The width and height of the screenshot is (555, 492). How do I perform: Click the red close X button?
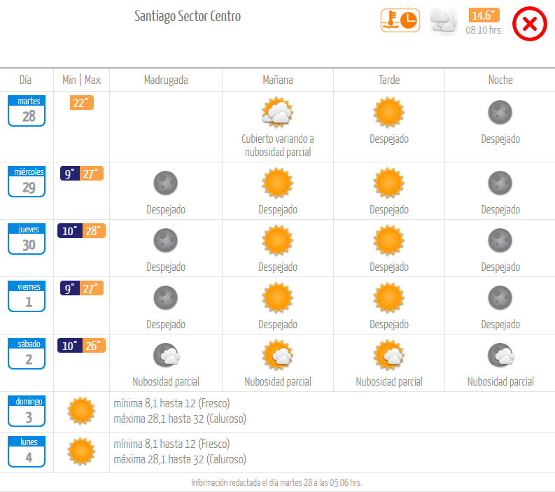[530, 24]
